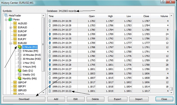Click the EURGBP currency symbol icon
177x105 pixels.
point(15,35)
